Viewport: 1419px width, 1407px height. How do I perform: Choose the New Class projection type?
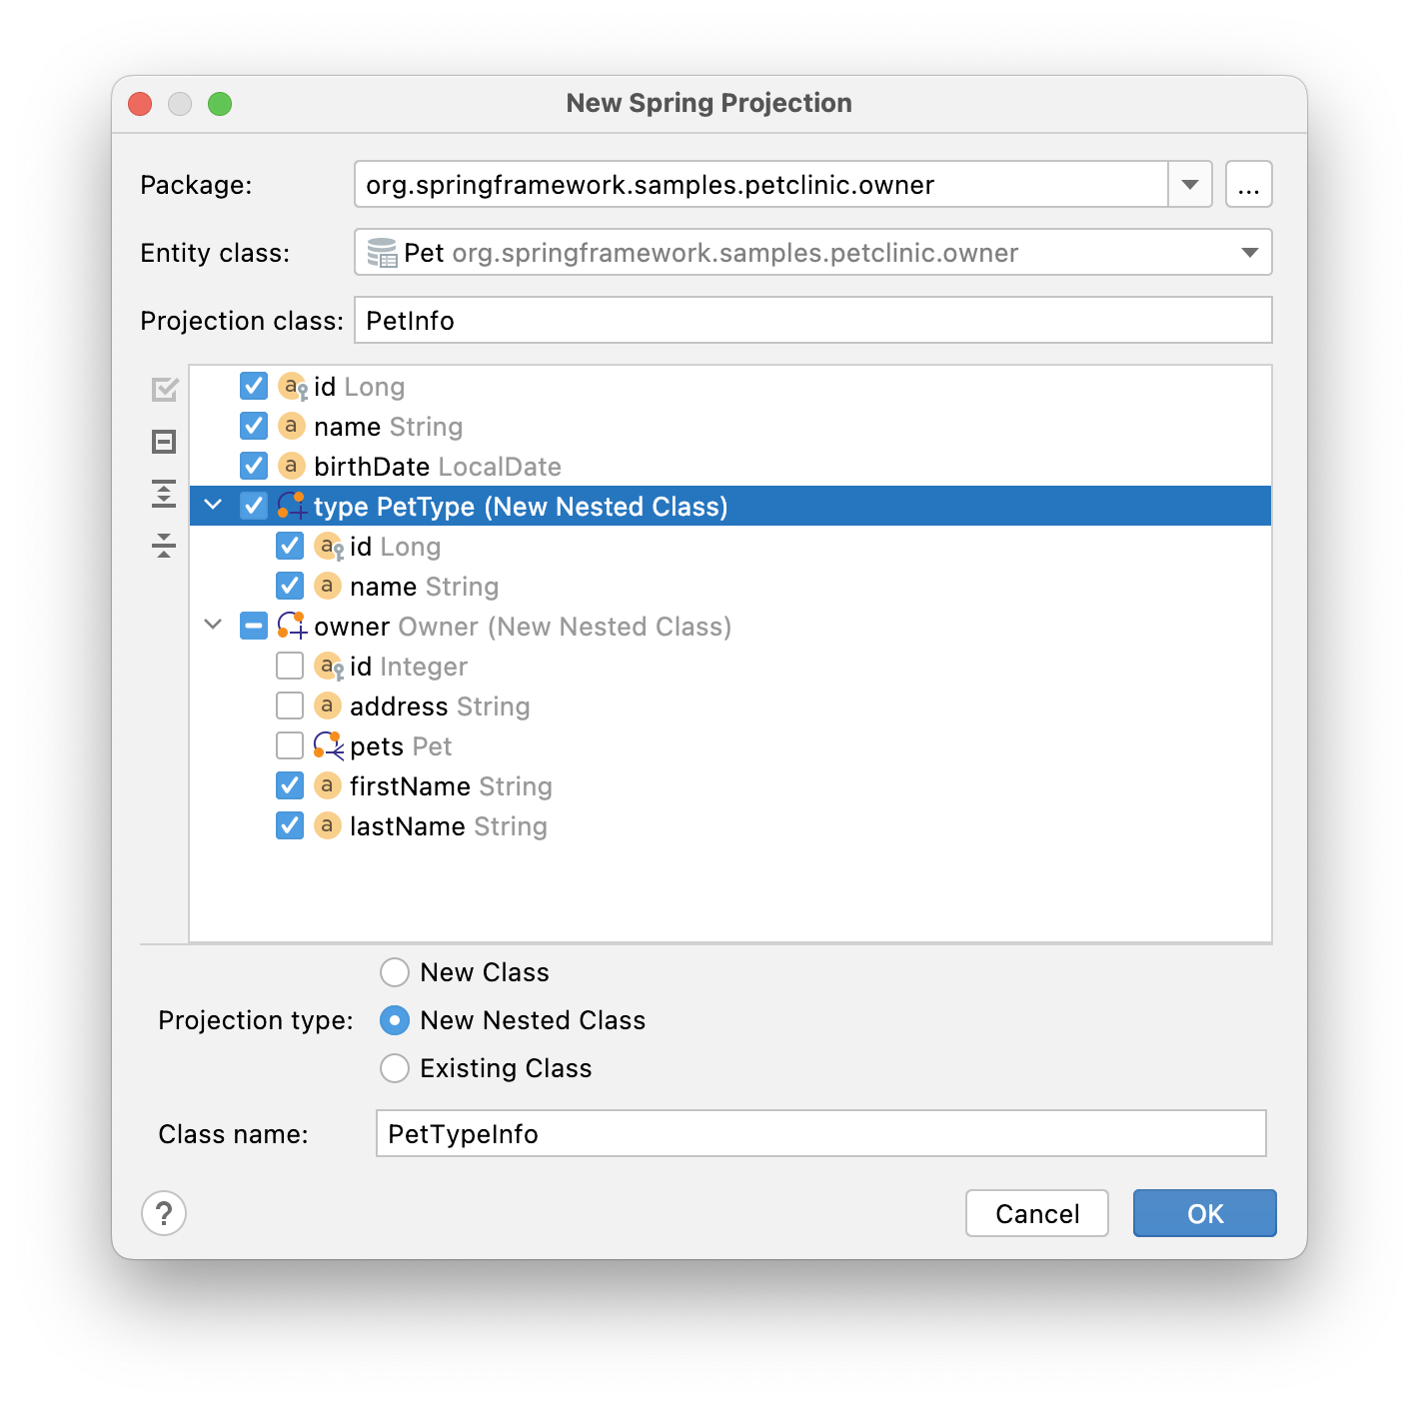395,972
